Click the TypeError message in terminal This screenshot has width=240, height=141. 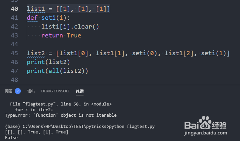[61, 115]
